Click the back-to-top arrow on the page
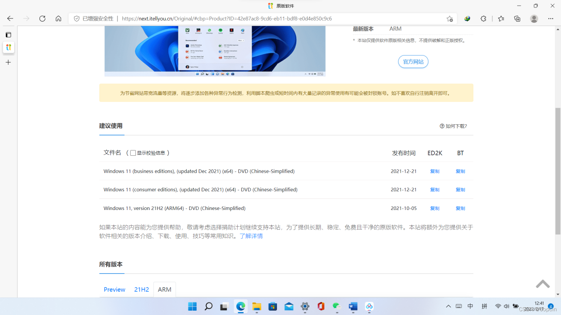The height and width of the screenshot is (315, 561). [x=543, y=284]
